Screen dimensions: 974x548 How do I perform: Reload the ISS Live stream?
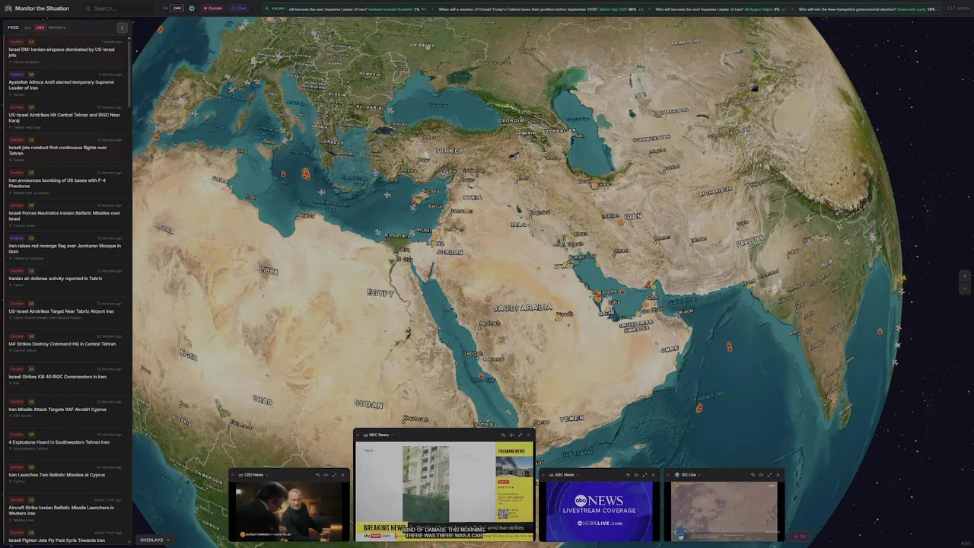point(753,475)
